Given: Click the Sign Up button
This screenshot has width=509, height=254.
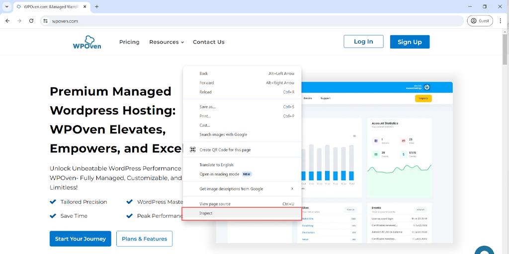Looking at the screenshot, I should click(x=410, y=42).
